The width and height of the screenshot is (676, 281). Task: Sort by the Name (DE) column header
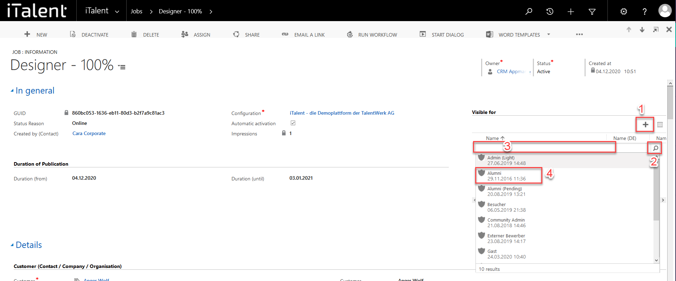pyautogui.click(x=625, y=138)
